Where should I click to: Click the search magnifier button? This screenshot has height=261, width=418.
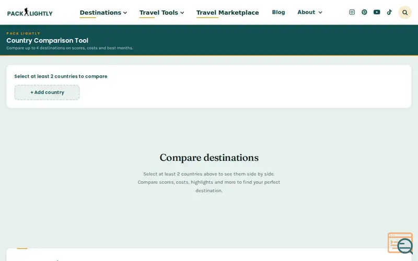click(404, 13)
